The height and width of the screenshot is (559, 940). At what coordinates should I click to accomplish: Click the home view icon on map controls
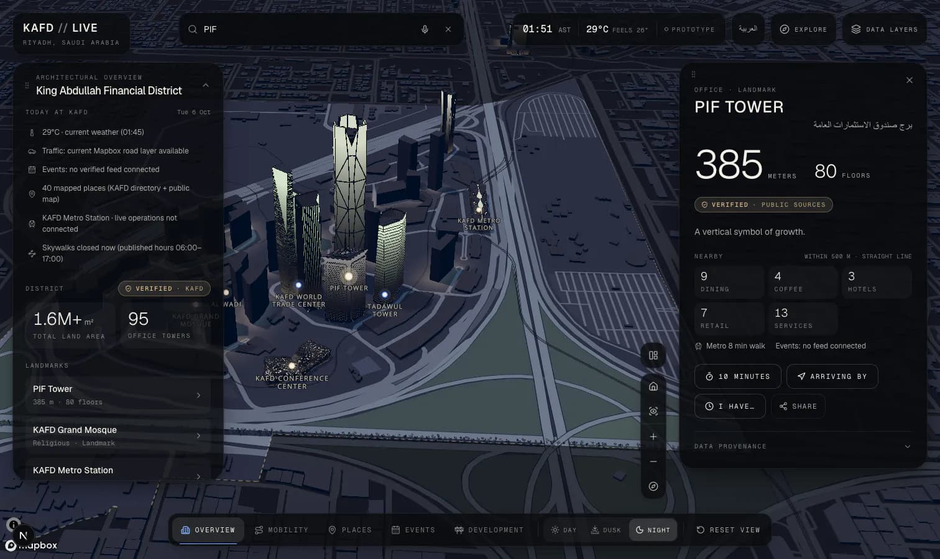[x=653, y=386]
